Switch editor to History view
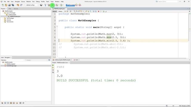 tap(60, 11)
